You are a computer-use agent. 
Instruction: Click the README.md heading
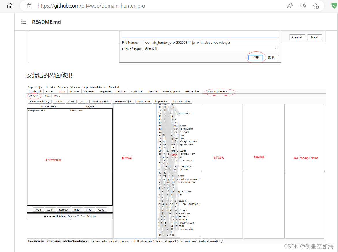(x=46, y=22)
